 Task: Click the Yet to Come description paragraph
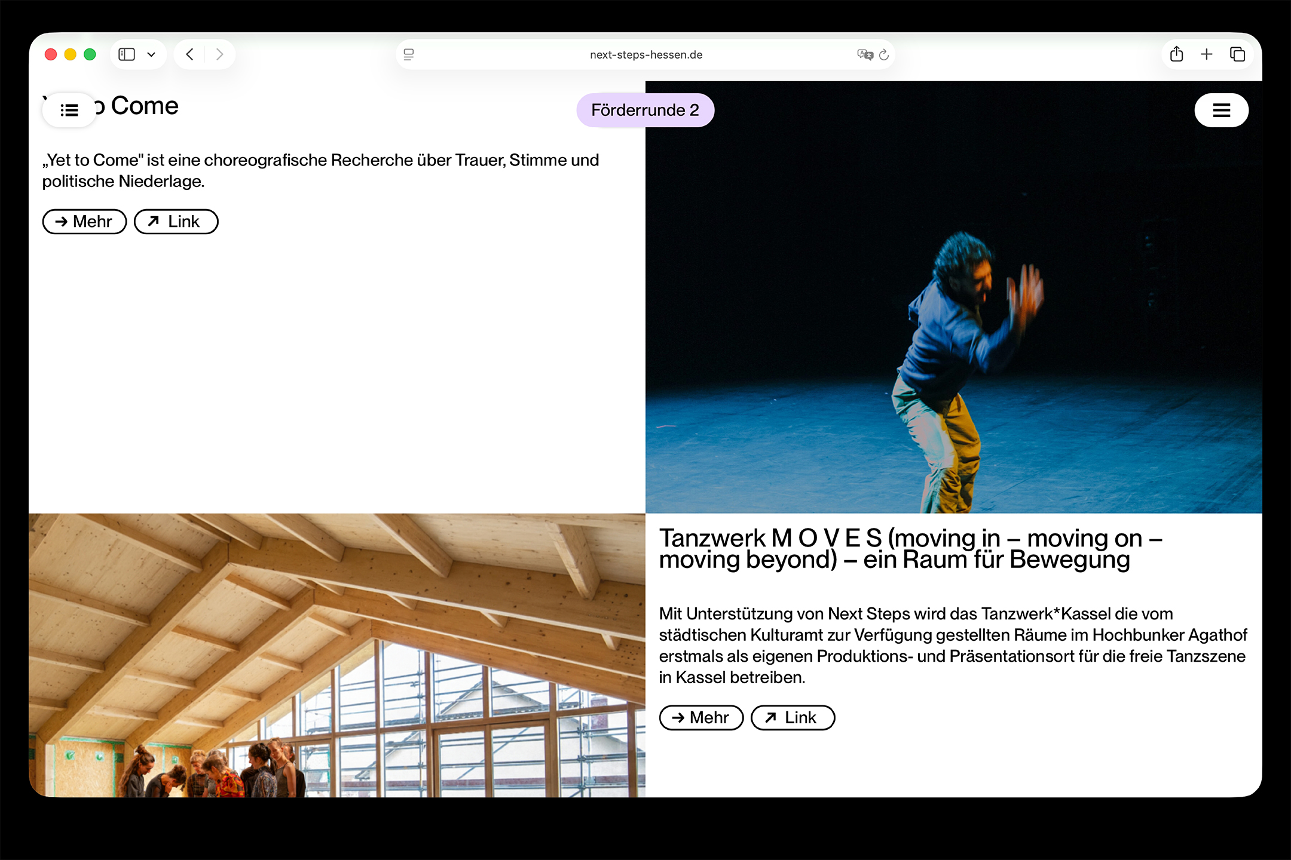click(x=320, y=170)
